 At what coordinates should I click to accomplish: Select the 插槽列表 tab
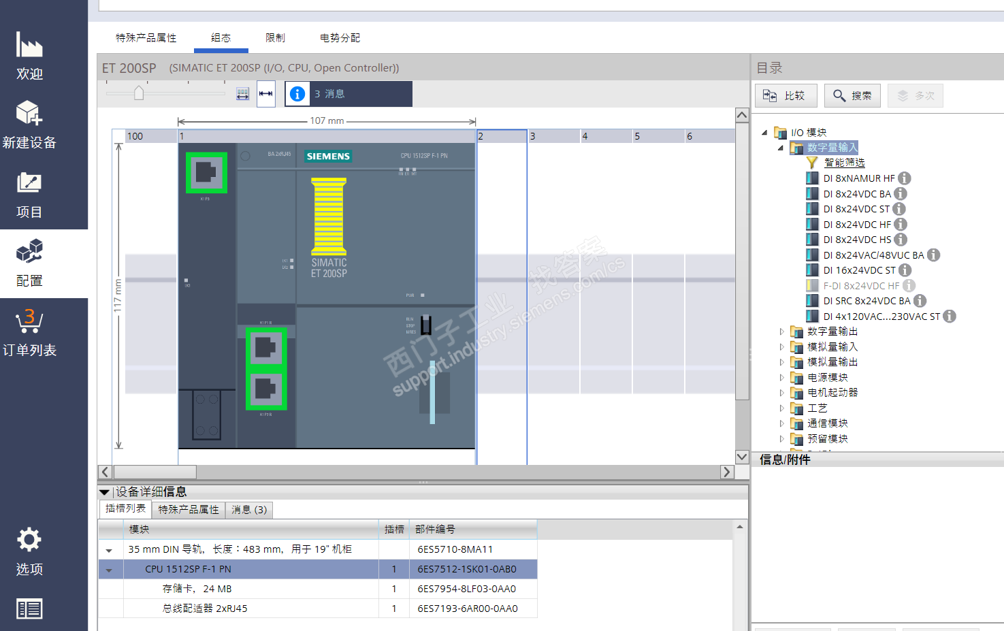[x=125, y=509]
